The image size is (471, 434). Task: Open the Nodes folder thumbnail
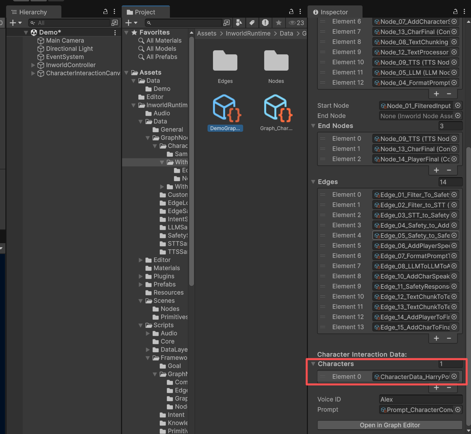[276, 60]
